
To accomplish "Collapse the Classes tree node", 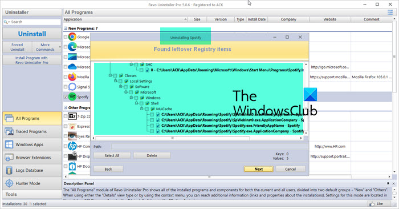I will click(110, 75).
